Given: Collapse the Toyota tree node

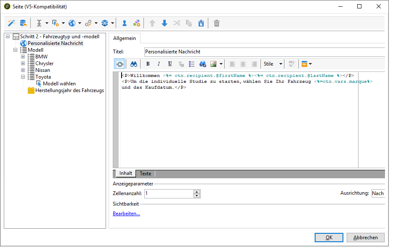Looking at the screenshot, I should click(x=23, y=77).
